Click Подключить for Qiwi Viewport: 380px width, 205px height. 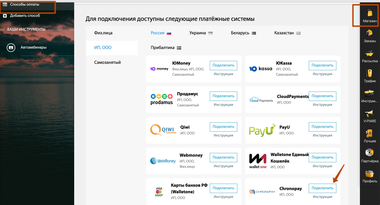(223, 127)
